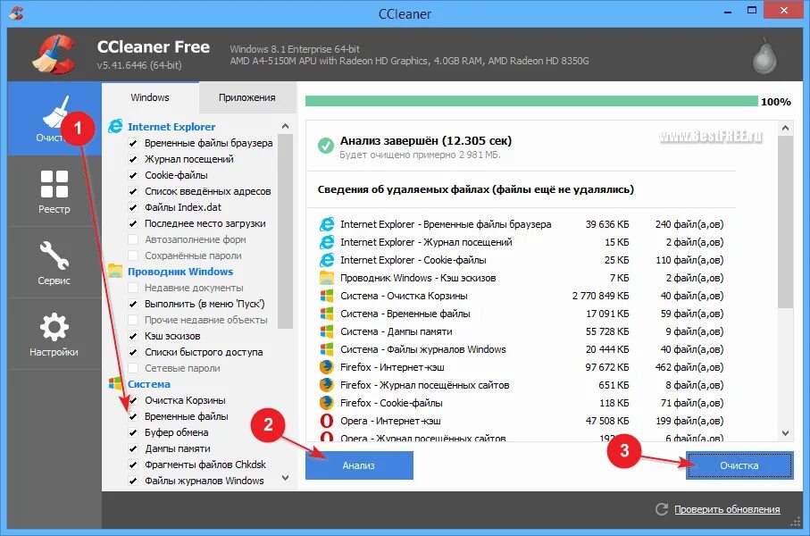Click folder icon for Кэш эскизов result

point(327,278)
